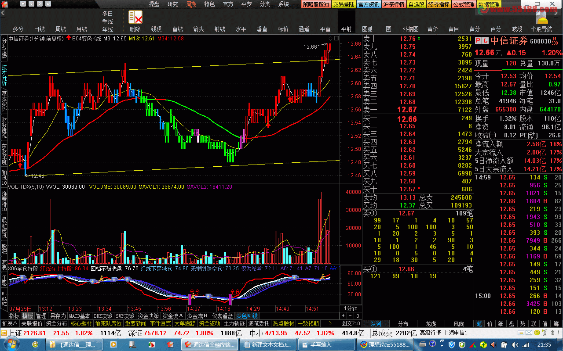
Task: Select the 波段 wave band tool
Action: click(x=517, y=29)
